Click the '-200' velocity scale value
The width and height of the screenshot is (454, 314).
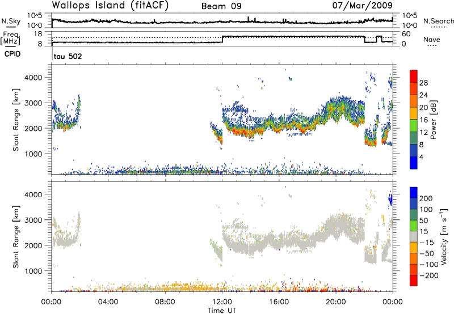[x=429, y=275]
